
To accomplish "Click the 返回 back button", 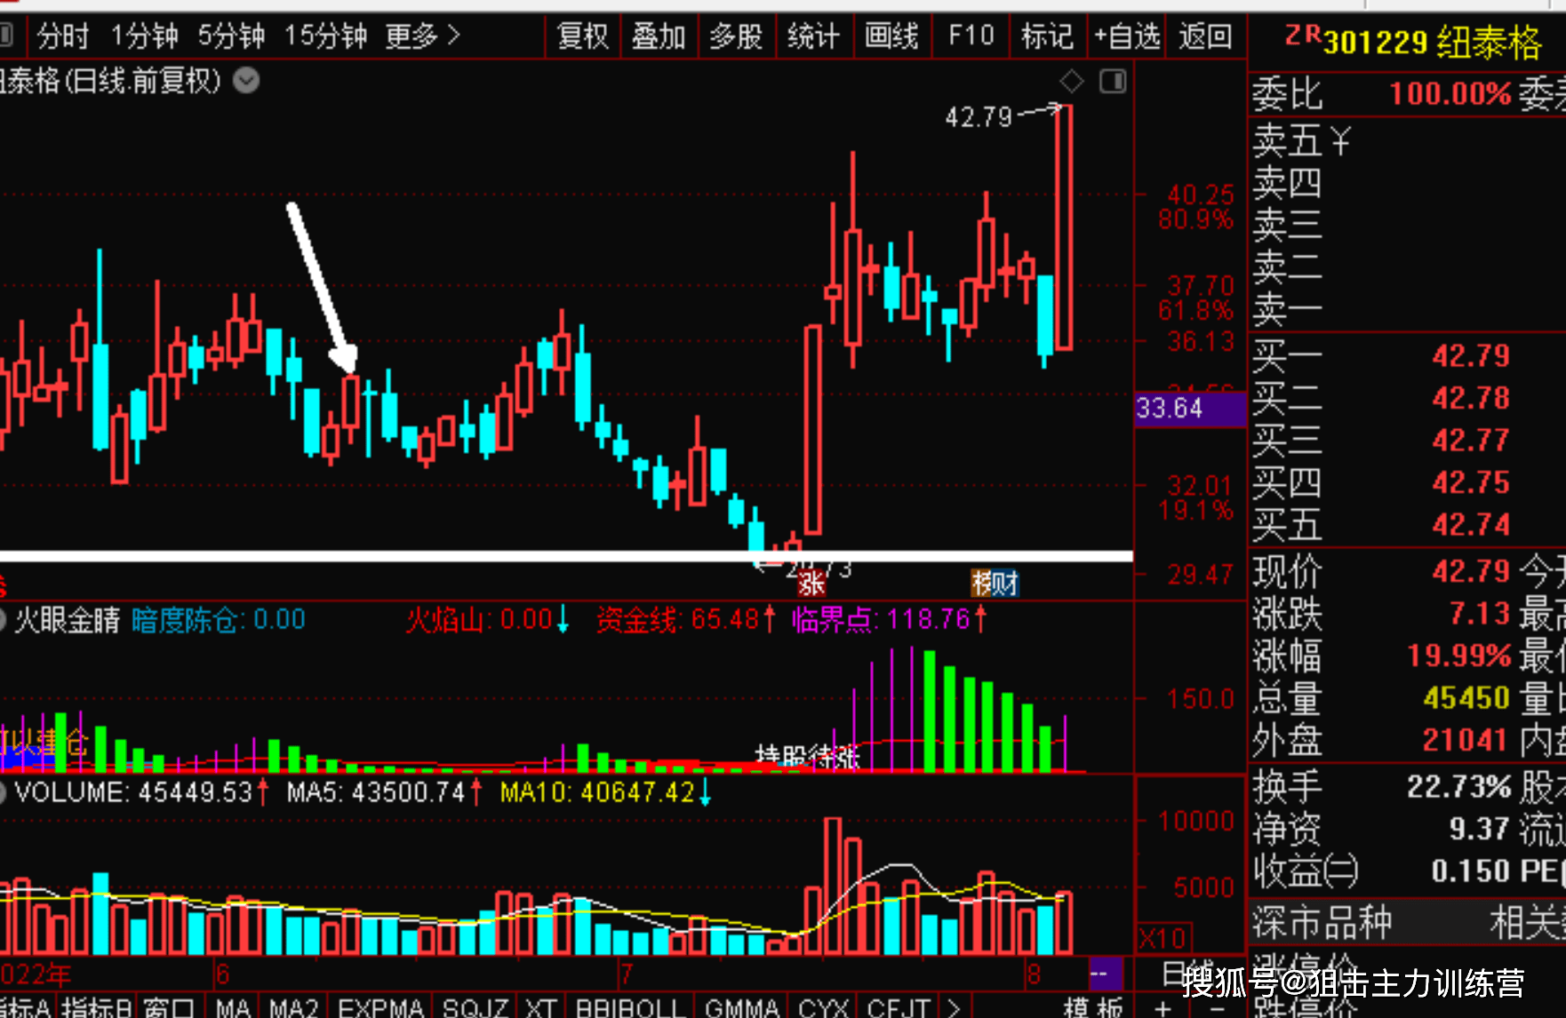I will (x=1205, y=36).
